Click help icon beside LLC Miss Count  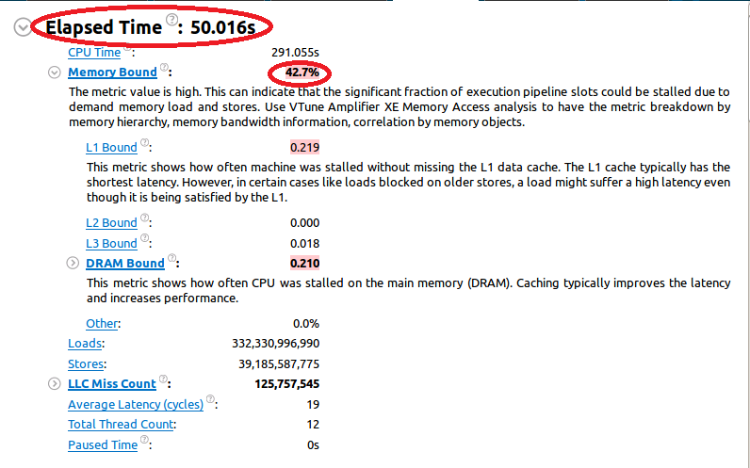coord(163,379)
